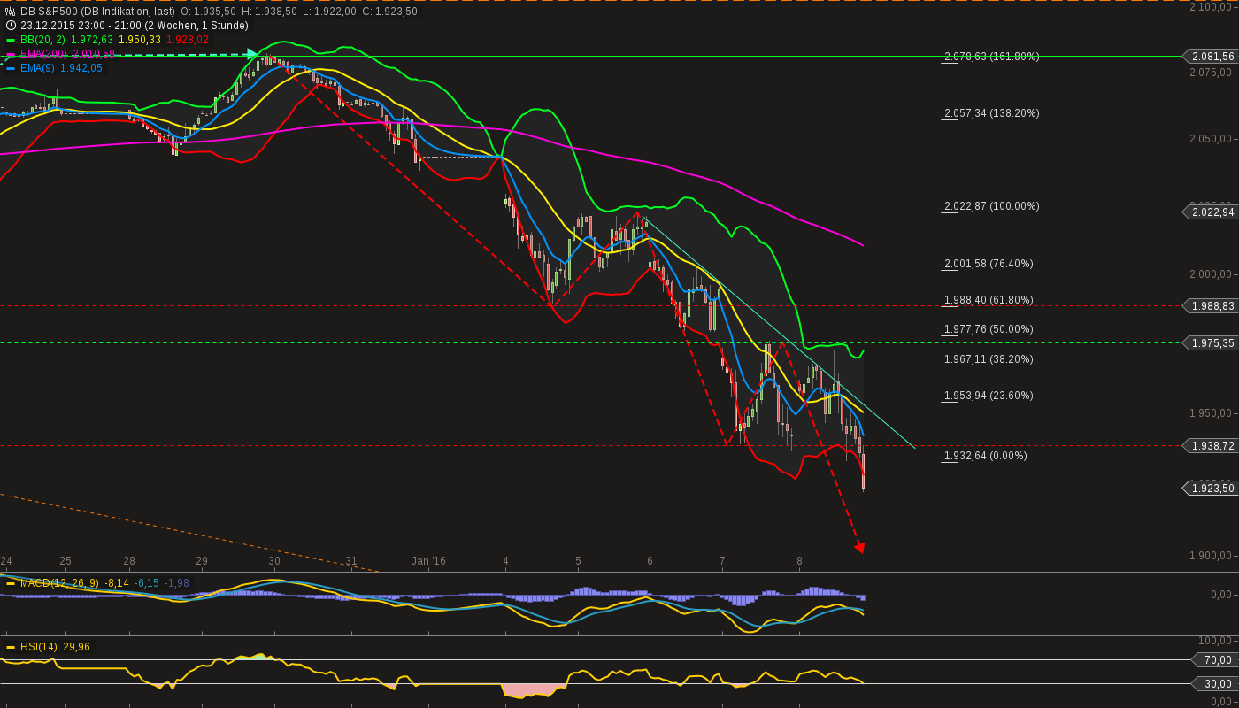This screenshot has height=708, width=1239.
Task: Click the upper Bollinger value 1.972,63
Action: [93, 40]
